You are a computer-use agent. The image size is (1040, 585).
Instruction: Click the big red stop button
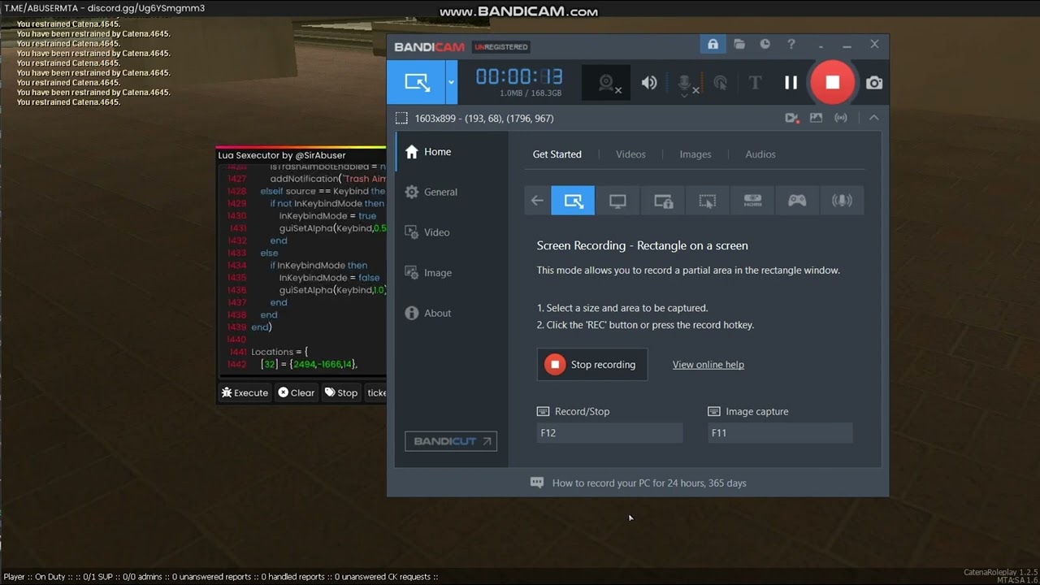[x=832, y=82]
